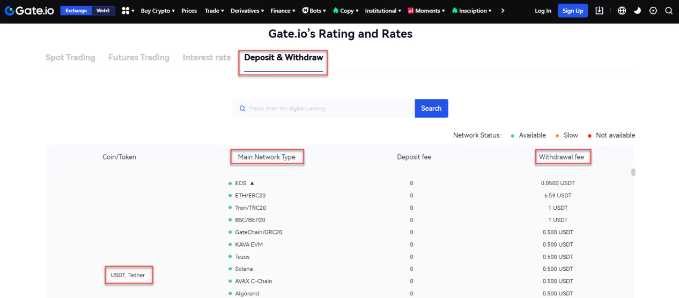Open the language globe icon

coord(622,11)
